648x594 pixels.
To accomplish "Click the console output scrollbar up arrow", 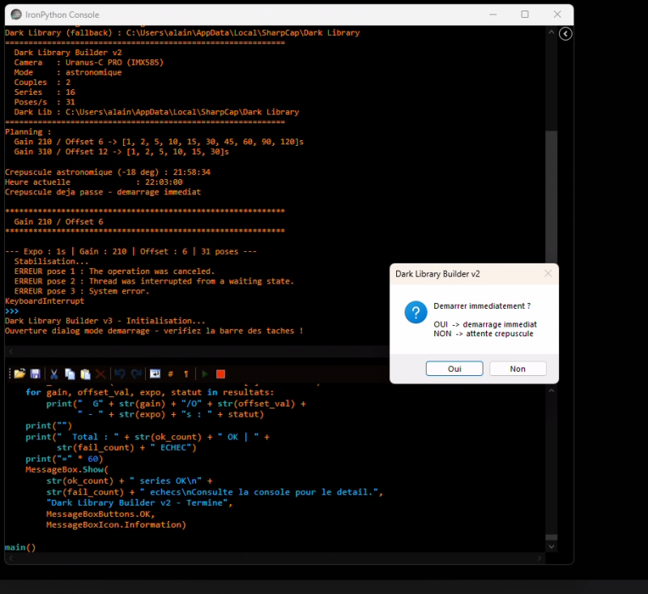I will [x=551, y=32].
